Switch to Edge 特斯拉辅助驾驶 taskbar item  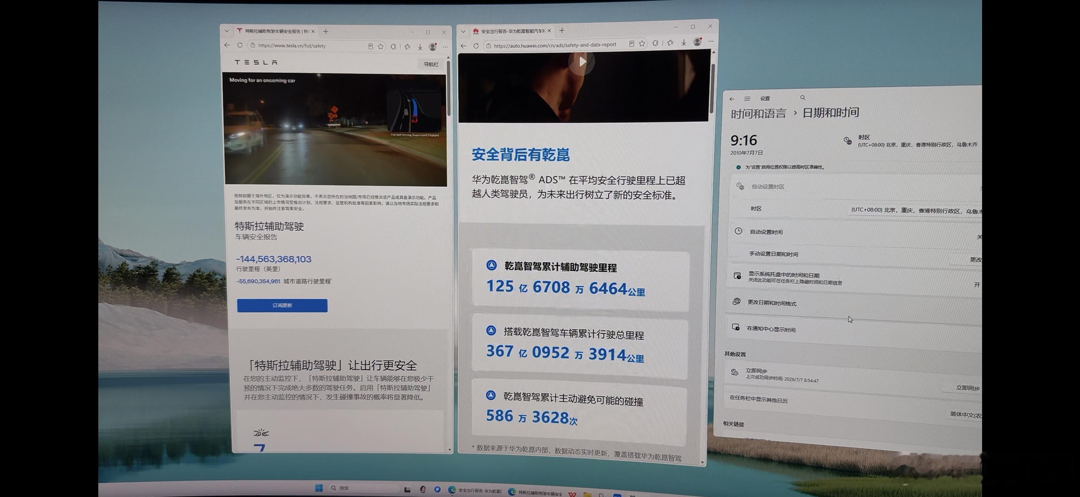click(x=535, y=493)
